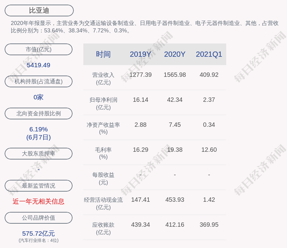Select the brand value 575.72亿元
This screenshot has width=287, height=248.
pyautogui.click(x=39, y=234)
